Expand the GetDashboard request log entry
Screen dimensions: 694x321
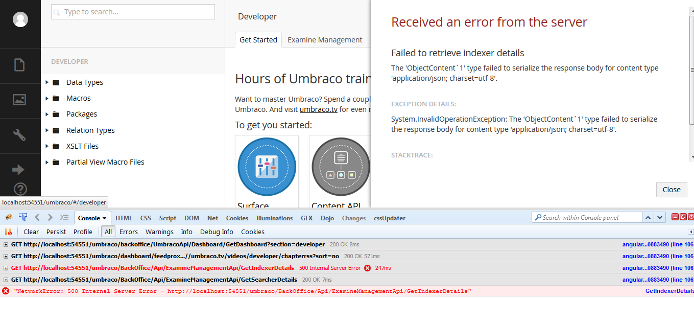[6, 244]
